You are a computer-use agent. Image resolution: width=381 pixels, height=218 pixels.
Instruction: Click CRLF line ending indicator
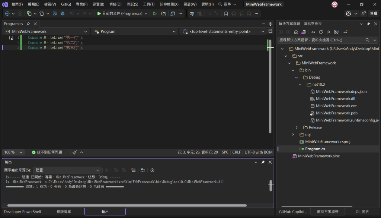tap(236, 152)
